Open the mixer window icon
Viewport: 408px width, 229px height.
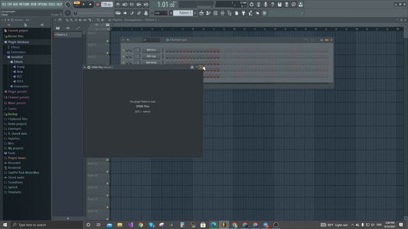(x=222, y=13)
